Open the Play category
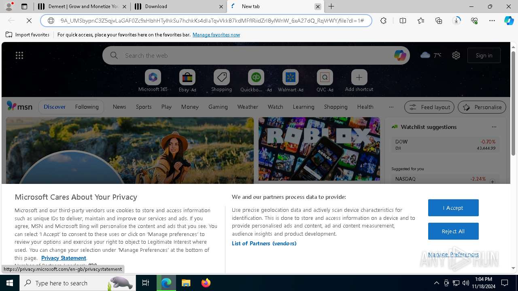518x291 pixels. [x=166, y=107]
